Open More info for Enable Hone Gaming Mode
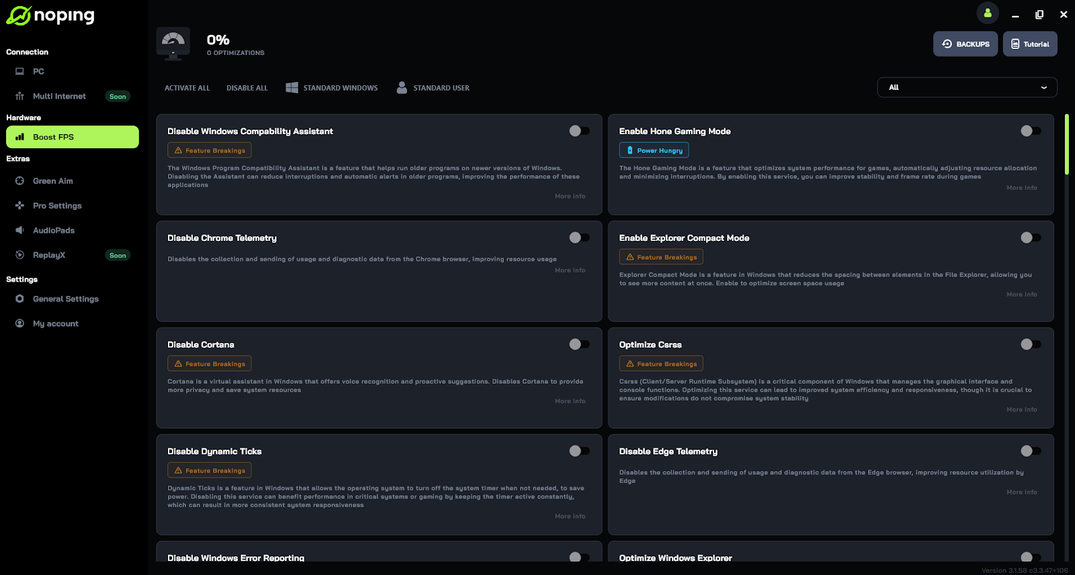The height and width of the screenshot is (575, 1075). pos(1022,188)
